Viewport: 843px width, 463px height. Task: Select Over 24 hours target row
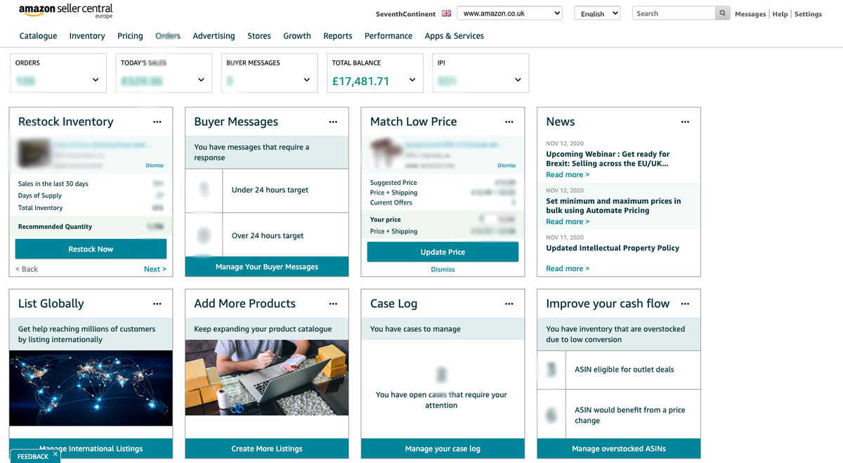(x=267, y=235)
